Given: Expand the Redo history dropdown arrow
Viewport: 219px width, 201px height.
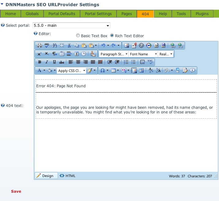Looking at the screenshot, I should [x=118, y=45].
